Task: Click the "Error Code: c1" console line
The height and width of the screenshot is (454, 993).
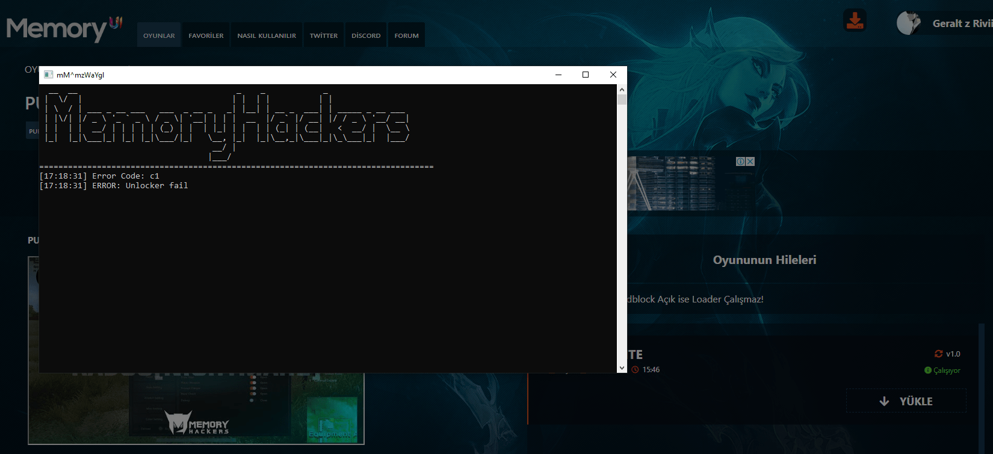Action: [x=99, y=176]
